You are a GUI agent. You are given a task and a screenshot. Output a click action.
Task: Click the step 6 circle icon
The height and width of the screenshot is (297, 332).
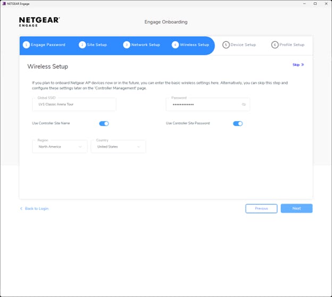click(275, 45)
